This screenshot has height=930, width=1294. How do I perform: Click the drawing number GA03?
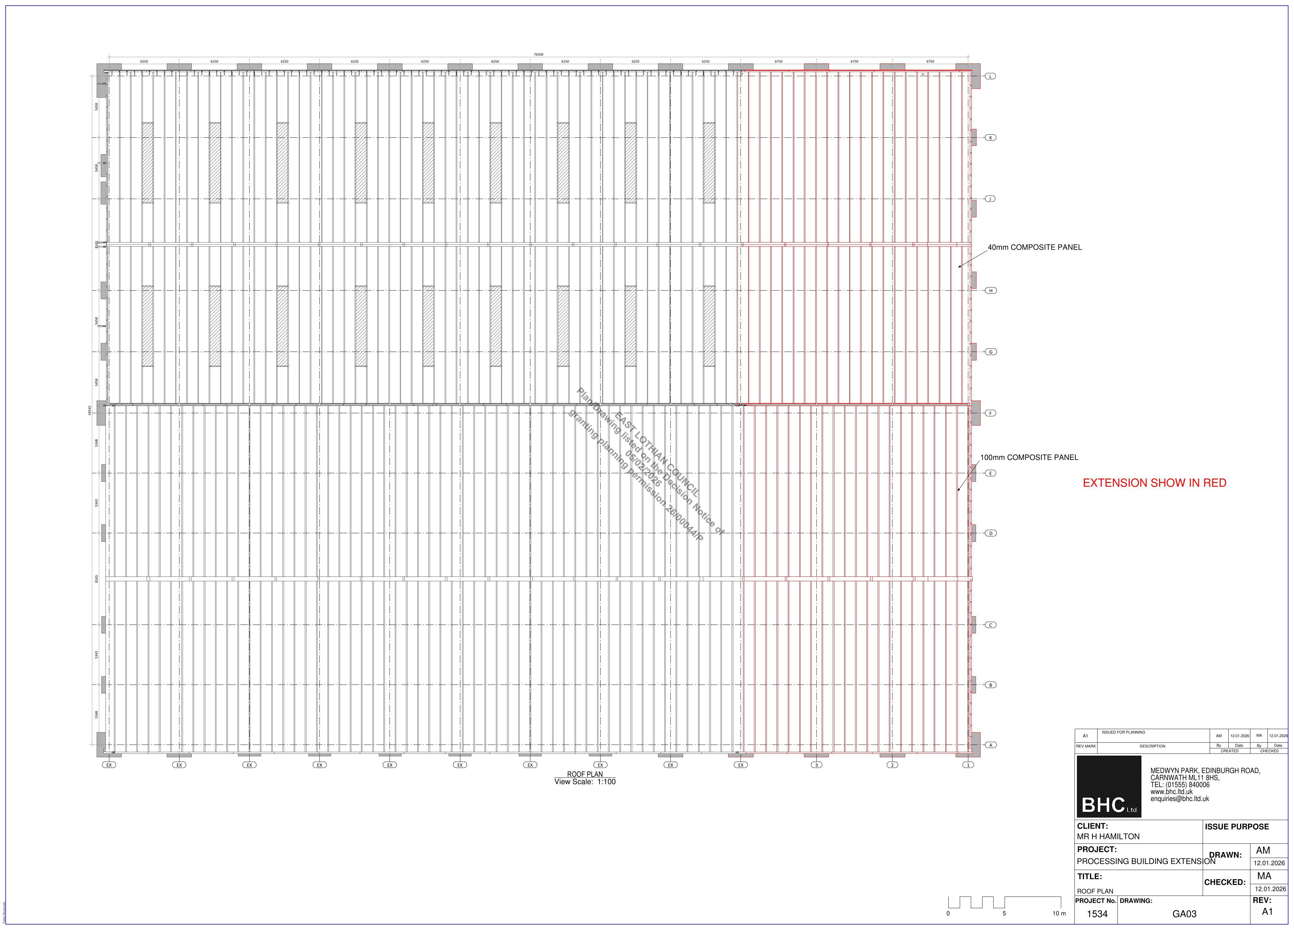click(1184, 914)
